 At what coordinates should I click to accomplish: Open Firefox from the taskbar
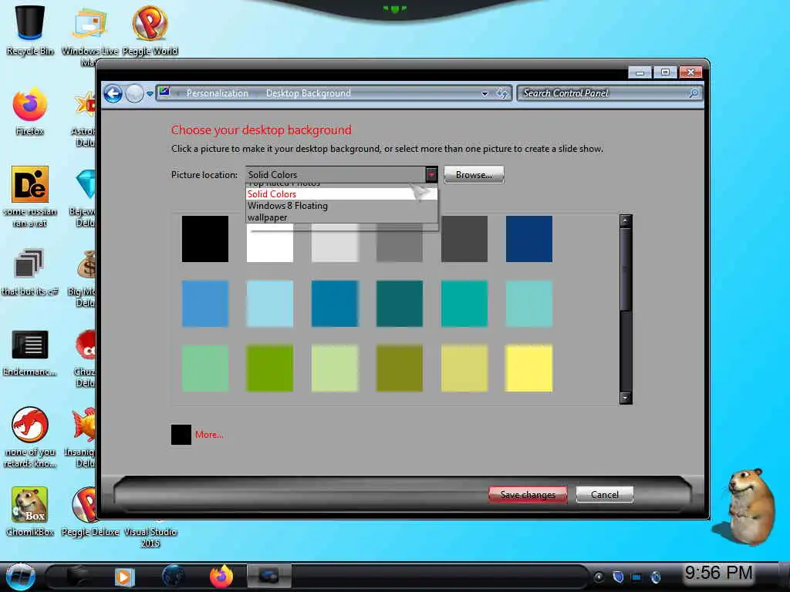click(221, 577)
